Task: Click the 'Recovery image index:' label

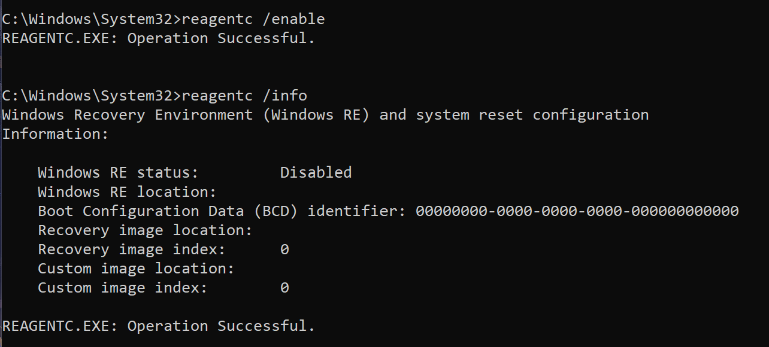Action: (x=132, y=249)
